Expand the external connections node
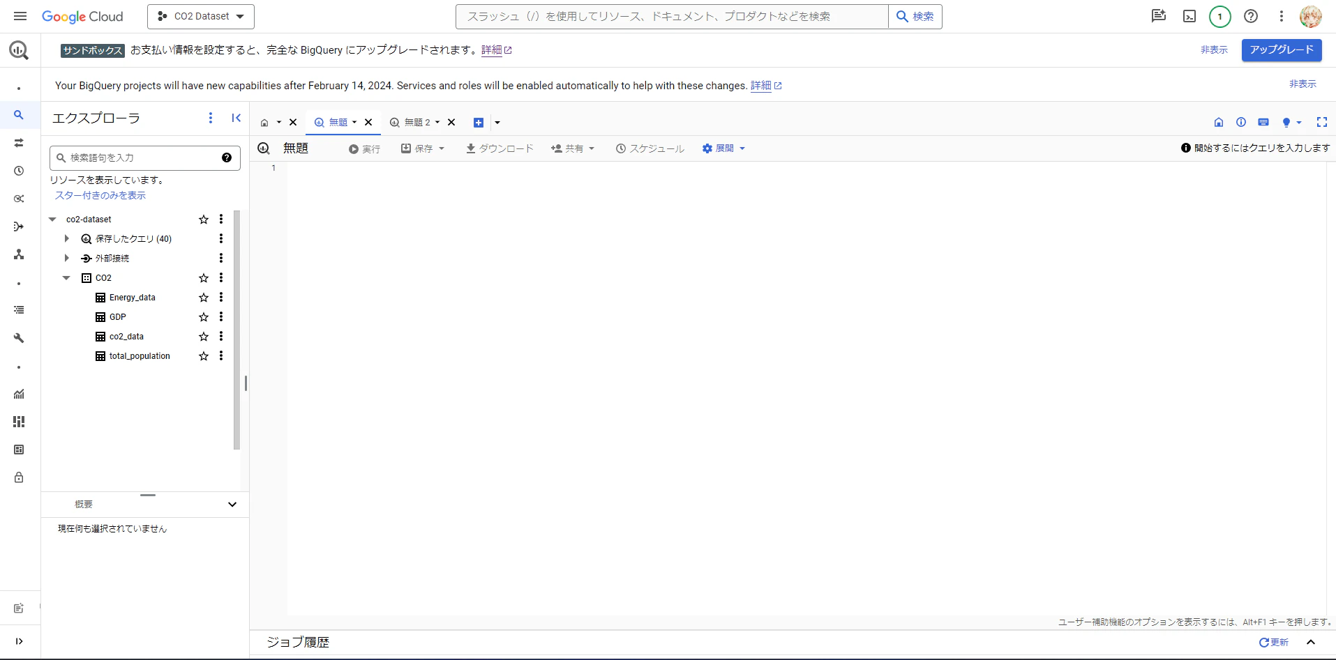 click(67, 259)
